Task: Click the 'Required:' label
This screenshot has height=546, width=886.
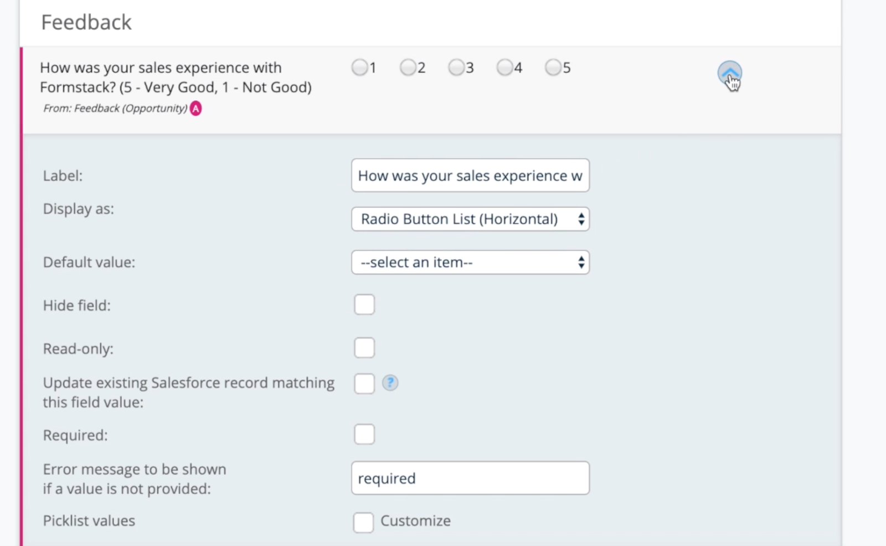Action: click(x=75, y=435)
